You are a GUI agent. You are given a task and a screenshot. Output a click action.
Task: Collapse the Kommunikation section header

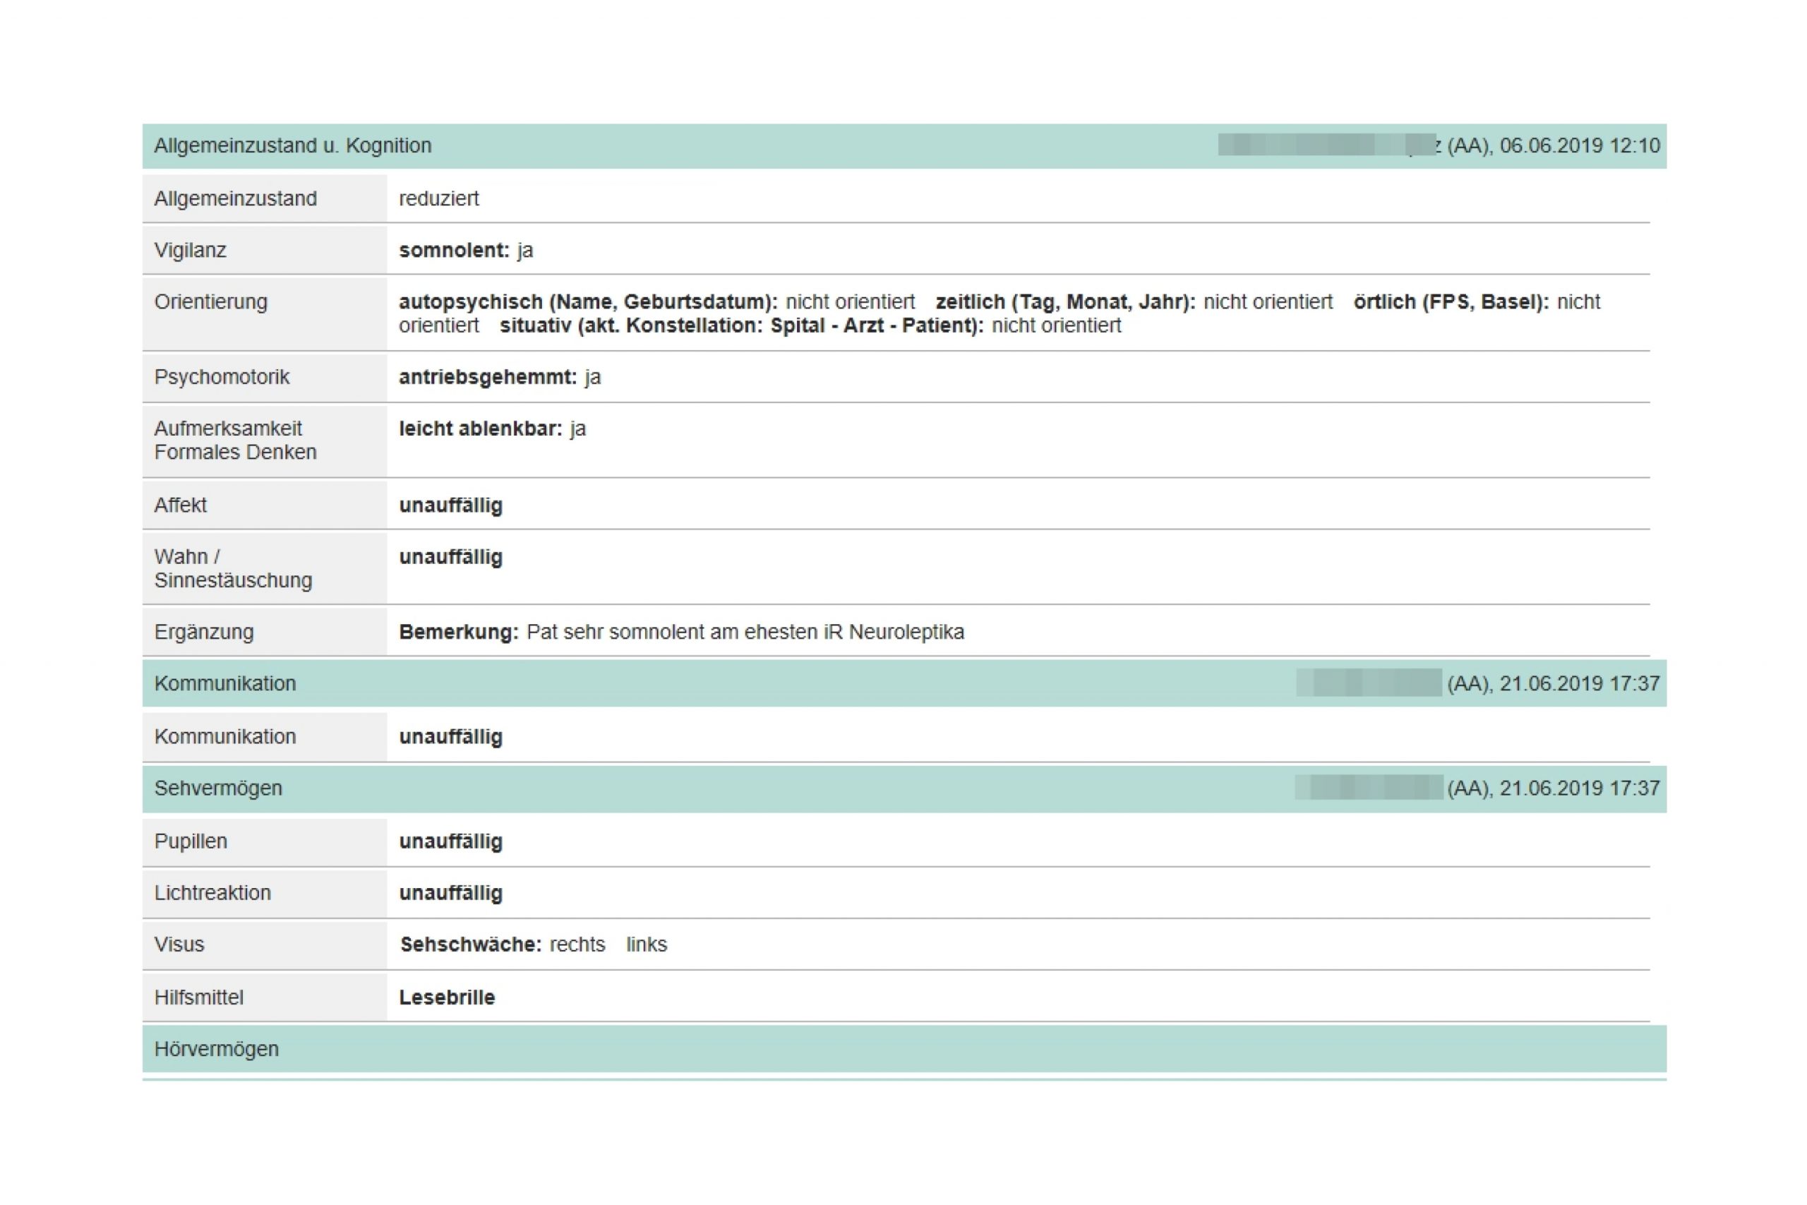pos(225,683)
